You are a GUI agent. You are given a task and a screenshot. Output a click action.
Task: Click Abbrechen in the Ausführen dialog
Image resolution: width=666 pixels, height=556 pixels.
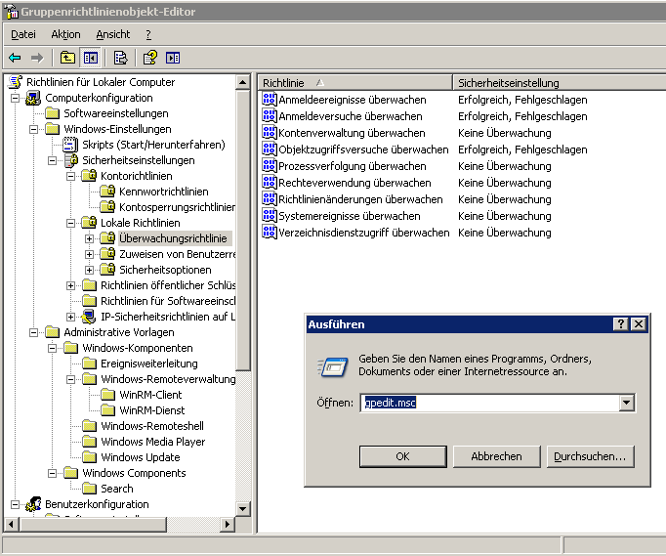(496, 456)
